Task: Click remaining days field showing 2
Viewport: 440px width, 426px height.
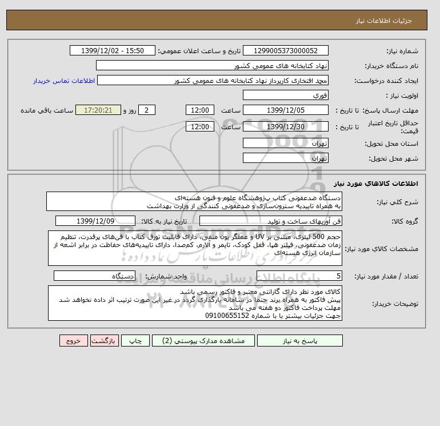Action: click(146, 110)
